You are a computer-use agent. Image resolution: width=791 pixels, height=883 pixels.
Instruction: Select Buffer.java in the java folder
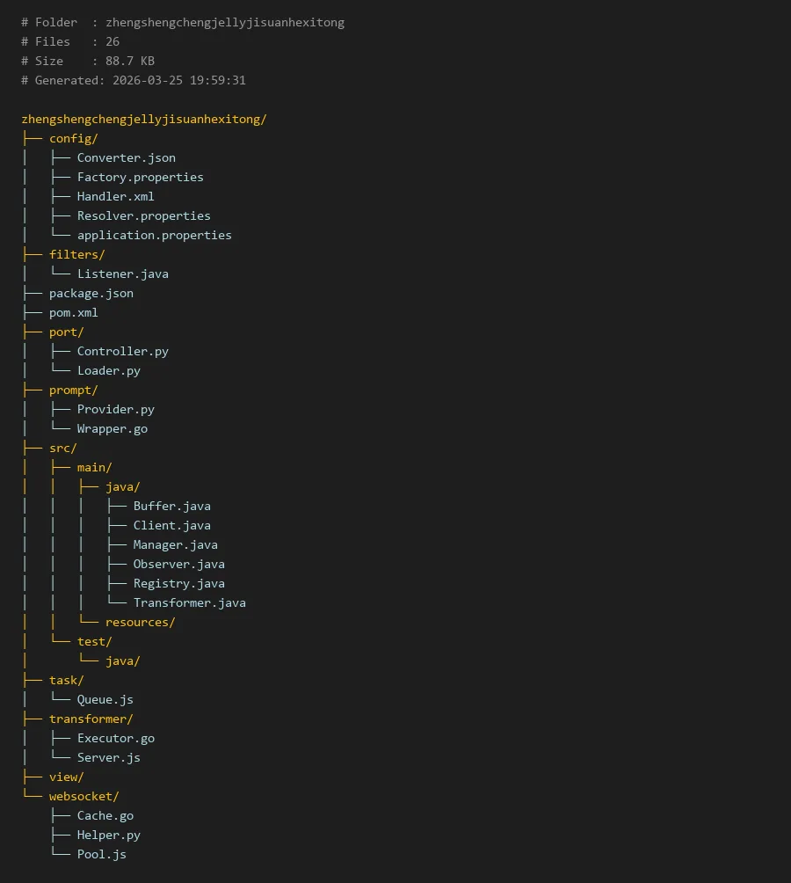(x=171, y=506)
